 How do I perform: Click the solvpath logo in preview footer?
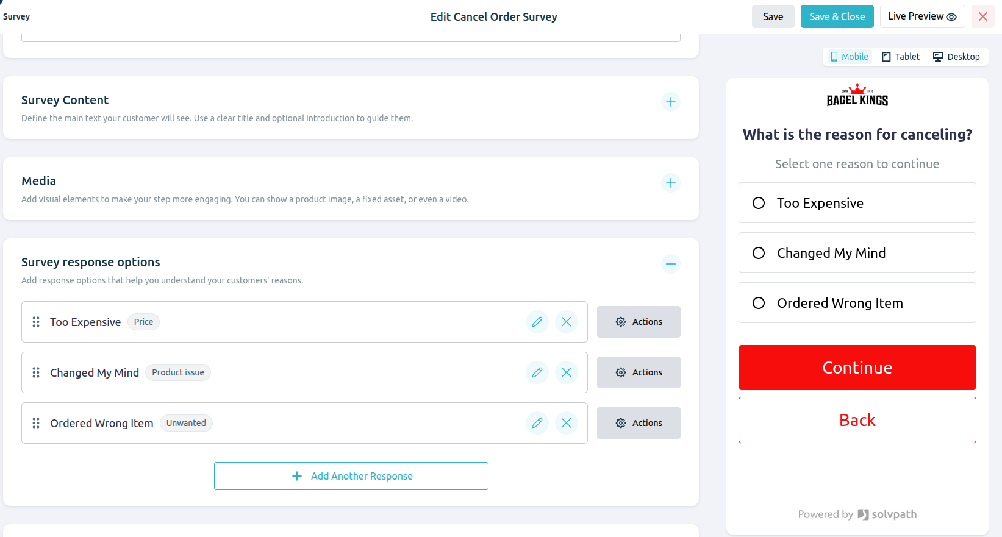coord(887,514)
